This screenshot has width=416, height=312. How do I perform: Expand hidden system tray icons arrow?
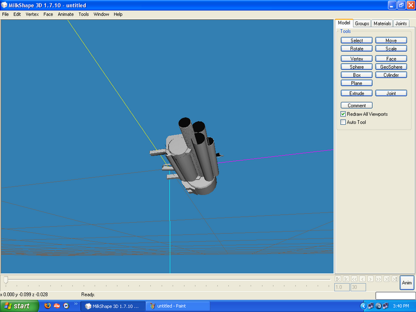click(x=363, y=306)
